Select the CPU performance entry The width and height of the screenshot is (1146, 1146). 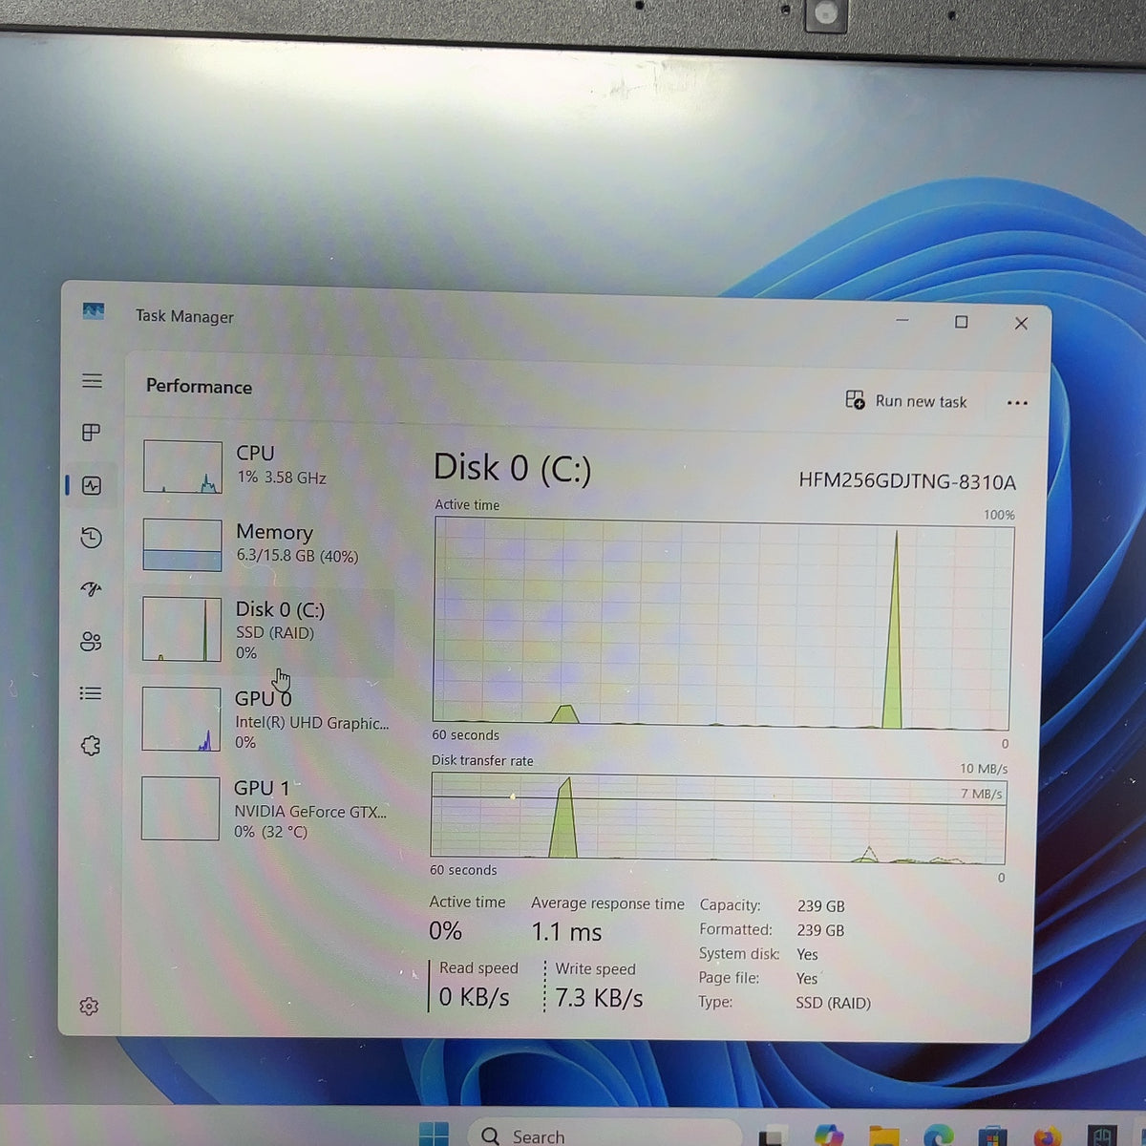[266, 466]
